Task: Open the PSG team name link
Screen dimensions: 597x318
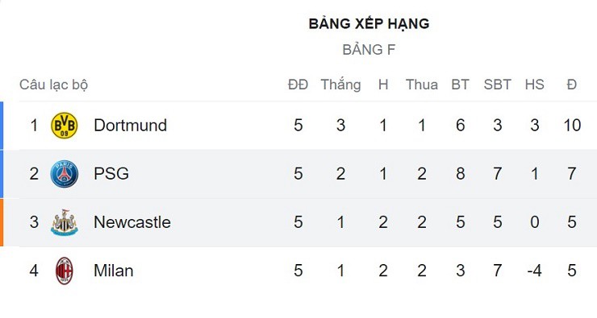Action: point(111,174)
